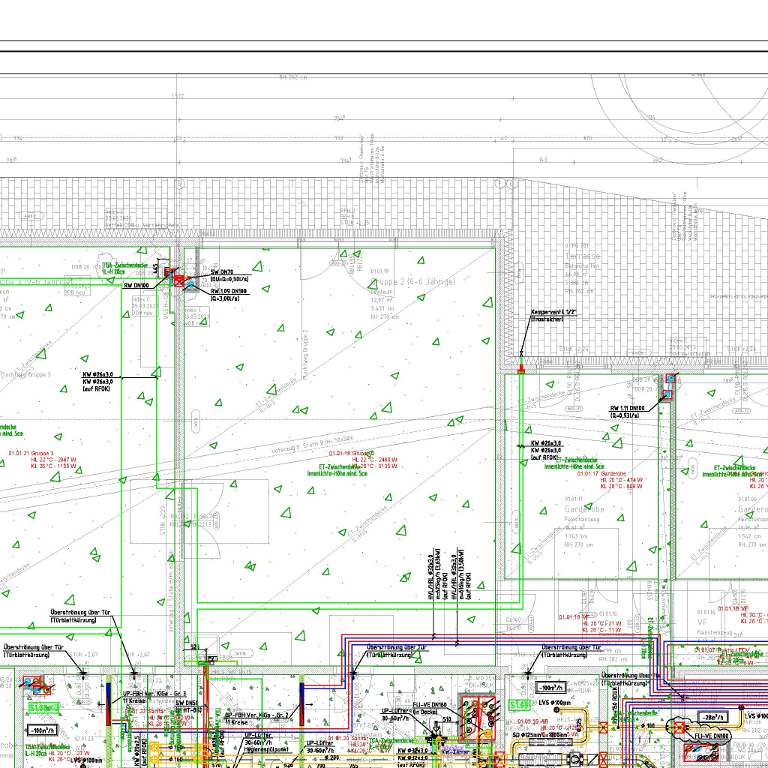
Task: Click the Gruppe 2 (0-6 Jährige) room title
Action: [412, 281]
